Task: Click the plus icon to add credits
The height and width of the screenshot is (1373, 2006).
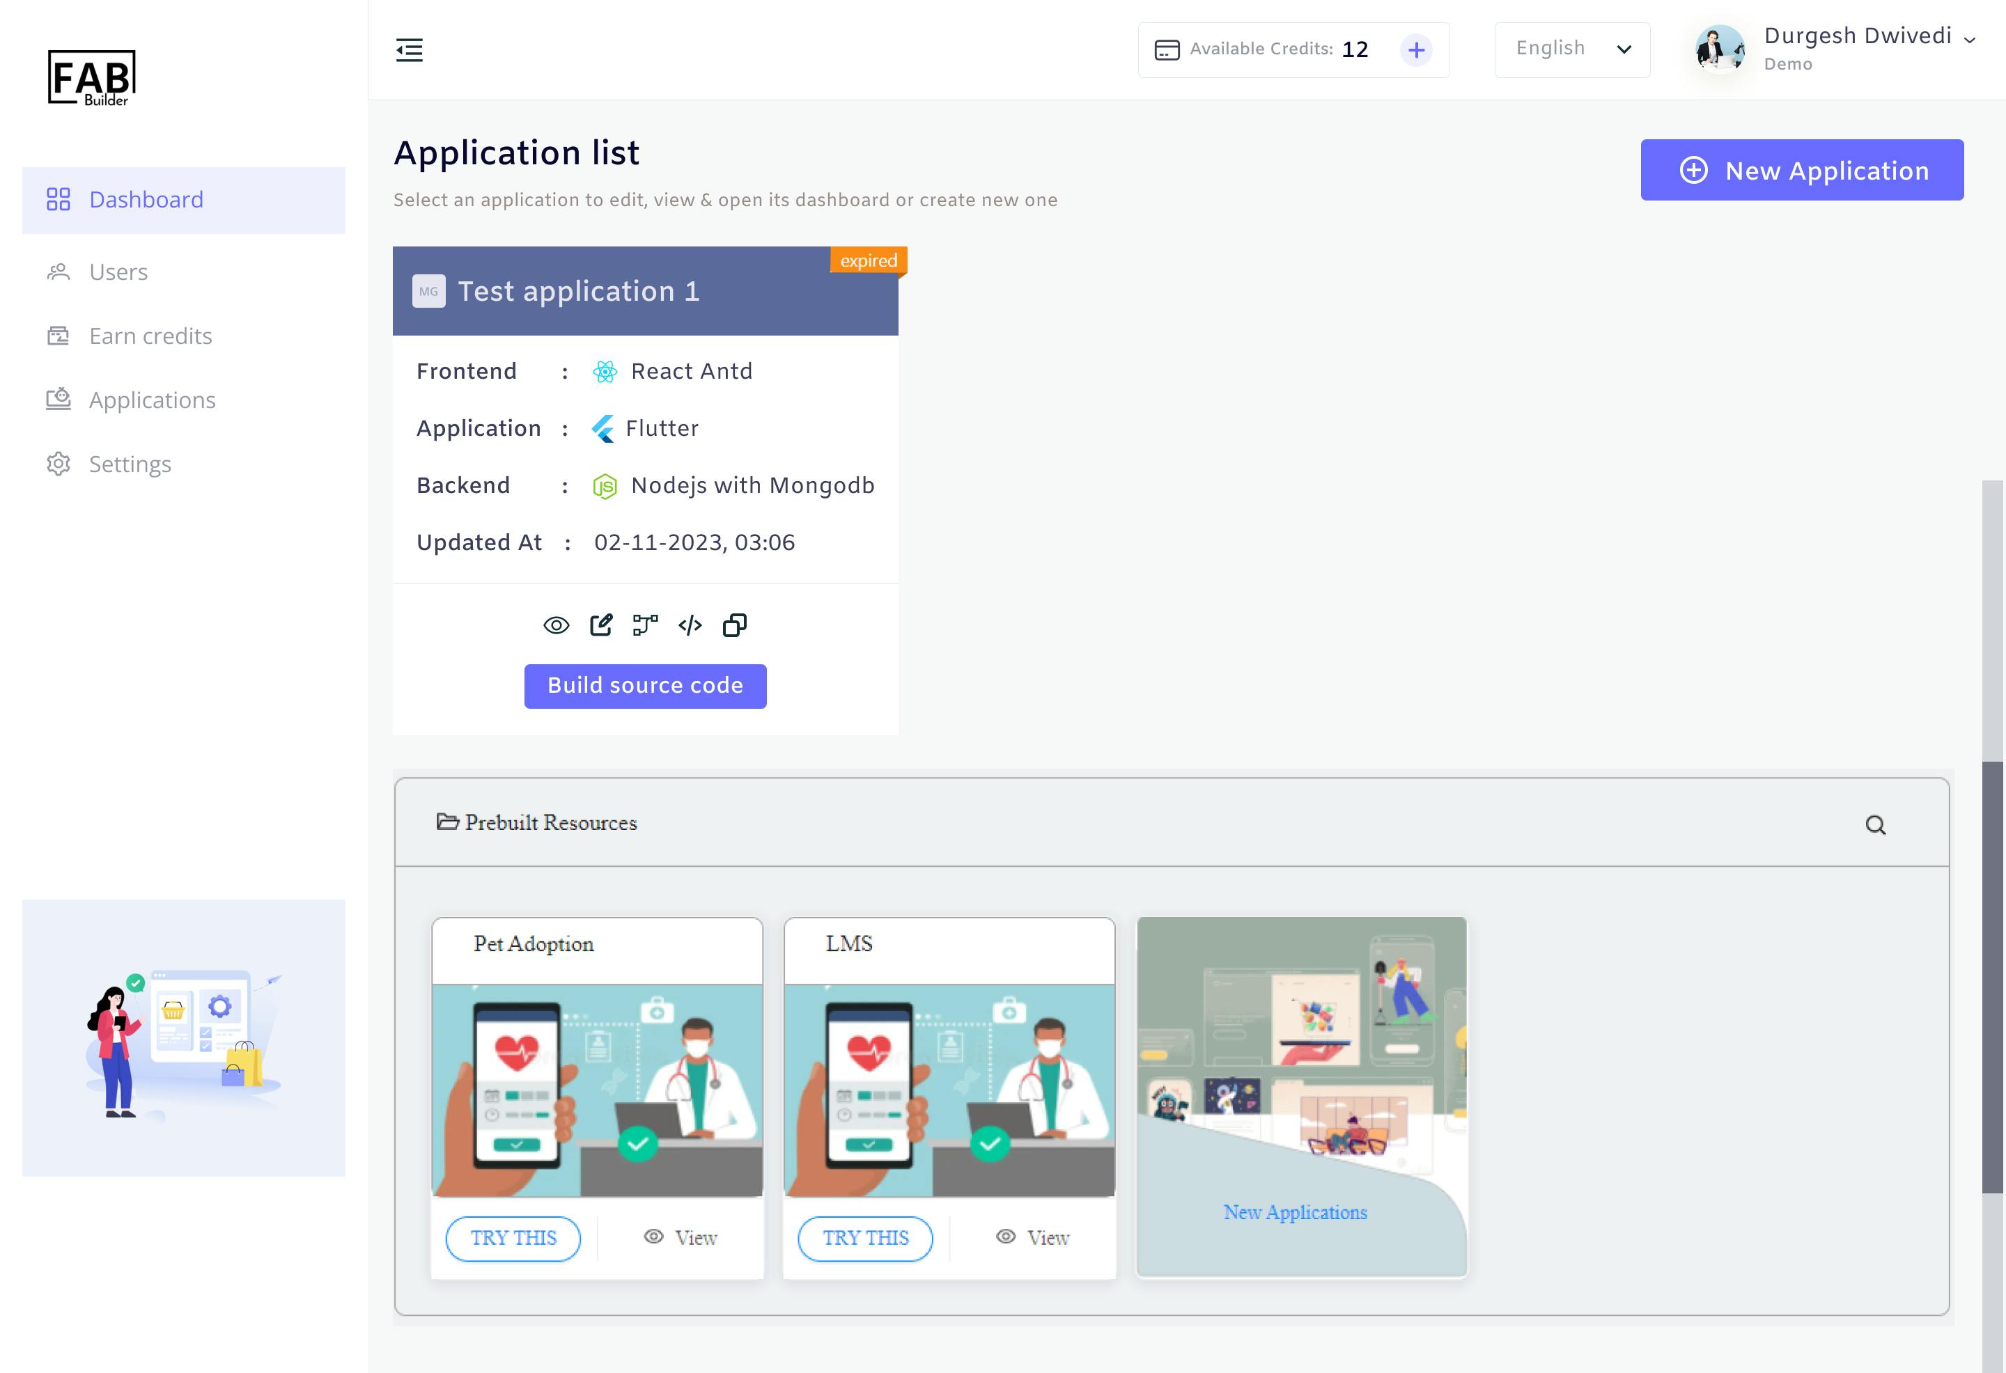Action: 1415,49
